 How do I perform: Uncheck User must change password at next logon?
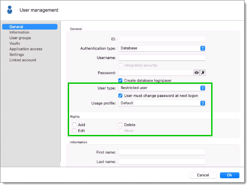[120, 96]
